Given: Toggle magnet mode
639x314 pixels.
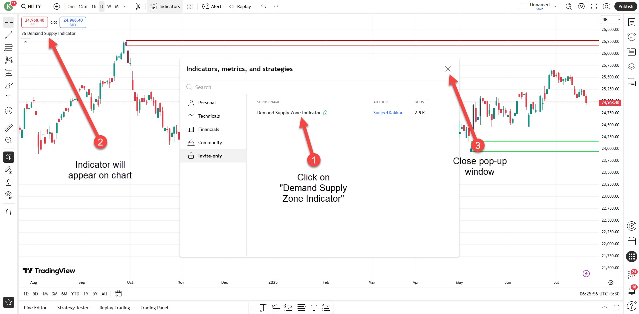Looking at the screenshot, I should click(x=9, y=157).
